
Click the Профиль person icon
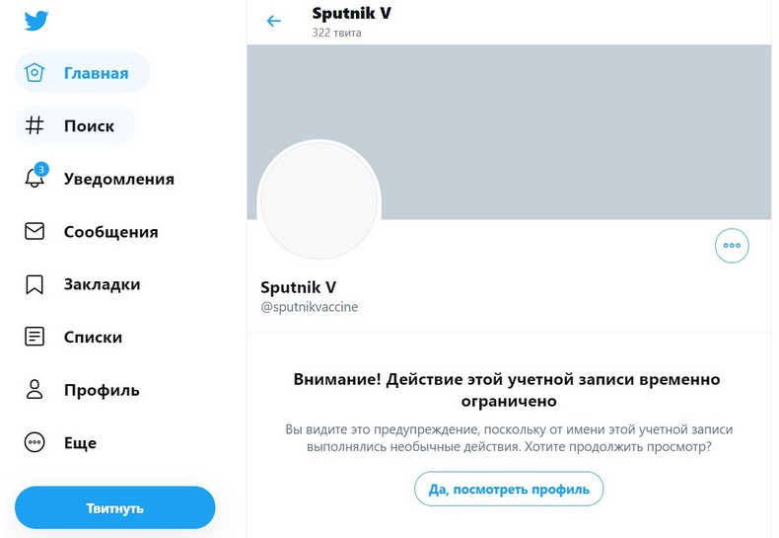tap(35, 390)
